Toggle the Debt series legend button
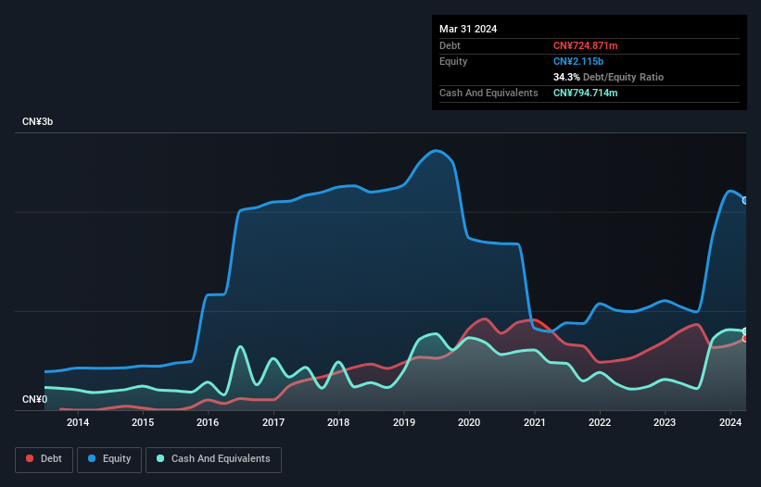 click(44, 459)
